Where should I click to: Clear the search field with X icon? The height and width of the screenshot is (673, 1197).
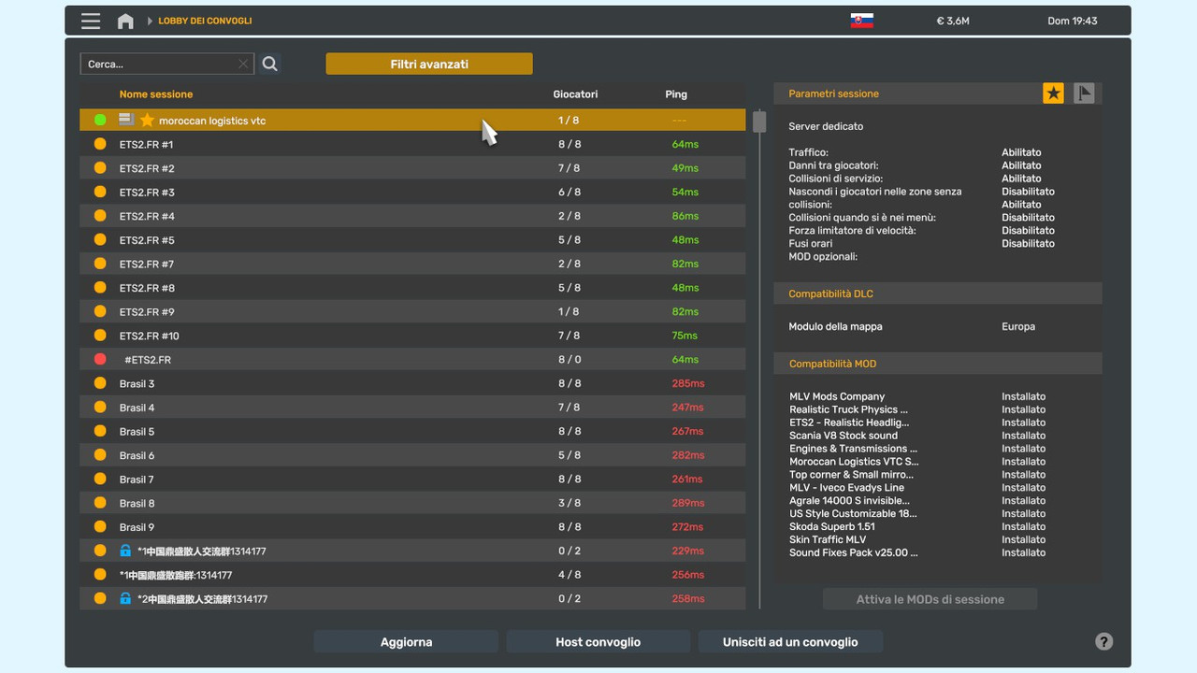243,64
